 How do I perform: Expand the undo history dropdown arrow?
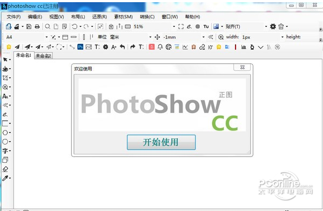[80, 27]
